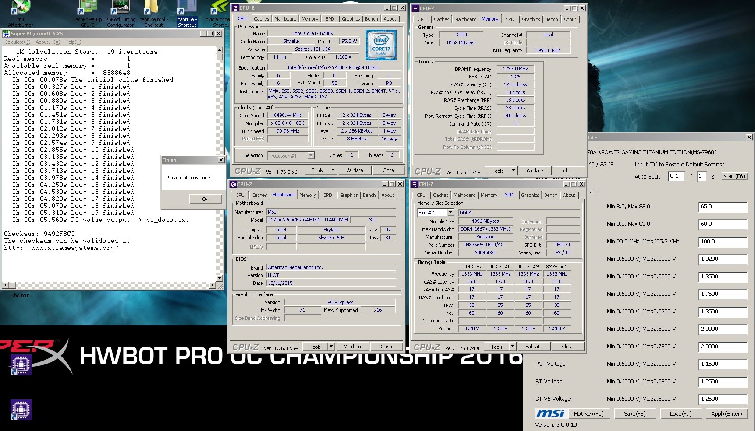Expand Tools dropdown arrow in SPD window
The image size is (755, 431).
512,347
